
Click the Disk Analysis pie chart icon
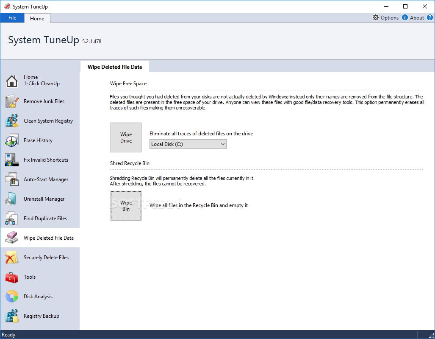point(12,297)
